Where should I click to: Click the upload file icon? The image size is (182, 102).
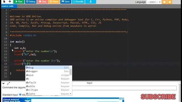coord(10,2)
